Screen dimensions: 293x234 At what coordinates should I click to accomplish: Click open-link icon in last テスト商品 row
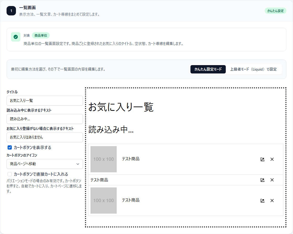tap(262, 201)
